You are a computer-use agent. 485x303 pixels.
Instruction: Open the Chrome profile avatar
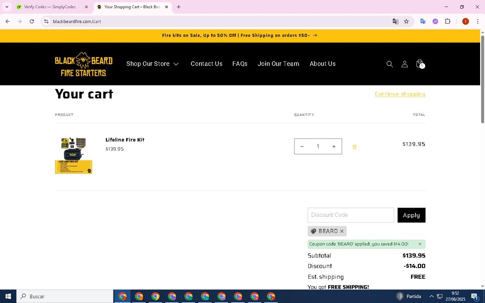pyautogui.click(x=466, y=21)
